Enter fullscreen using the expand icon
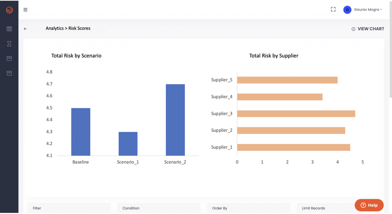Viewport: 392px width, 214px height. pyautogui.click(x=333, y=9)
